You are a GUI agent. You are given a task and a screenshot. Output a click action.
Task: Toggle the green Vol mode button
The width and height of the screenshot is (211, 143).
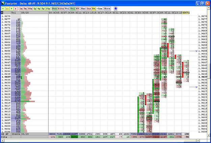(x=73, y=9)
